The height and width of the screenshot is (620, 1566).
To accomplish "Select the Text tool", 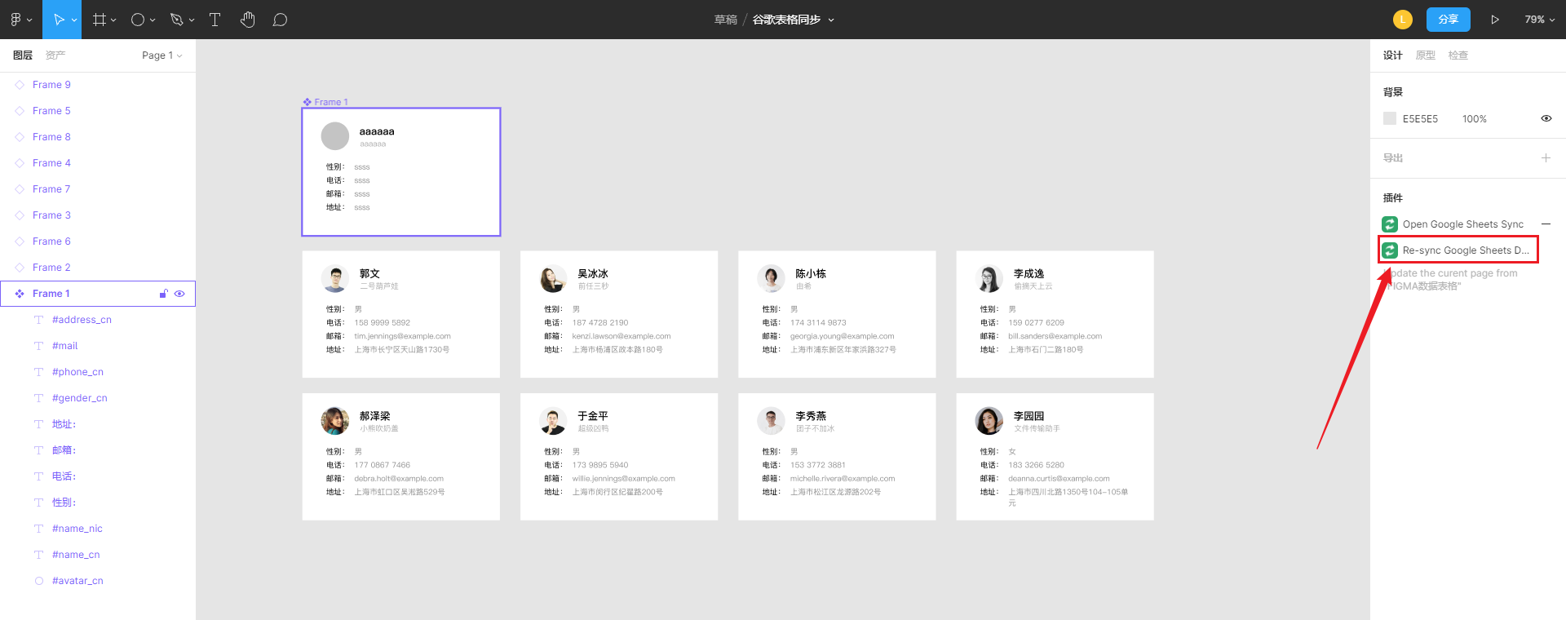I will pos(215,20).
